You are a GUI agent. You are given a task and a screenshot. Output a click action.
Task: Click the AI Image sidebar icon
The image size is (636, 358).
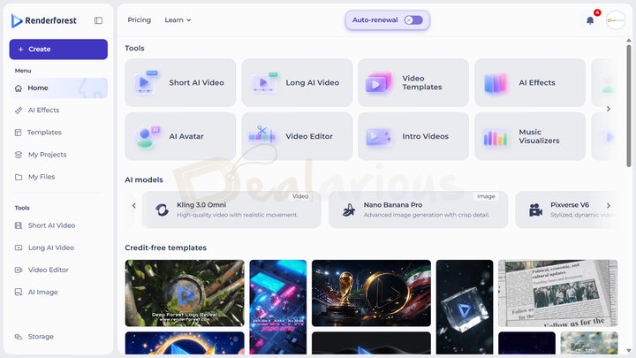pos(19,293)
